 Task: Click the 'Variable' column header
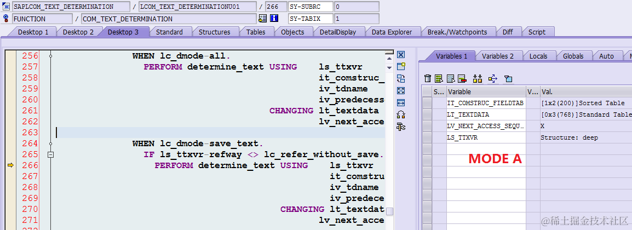486,91
